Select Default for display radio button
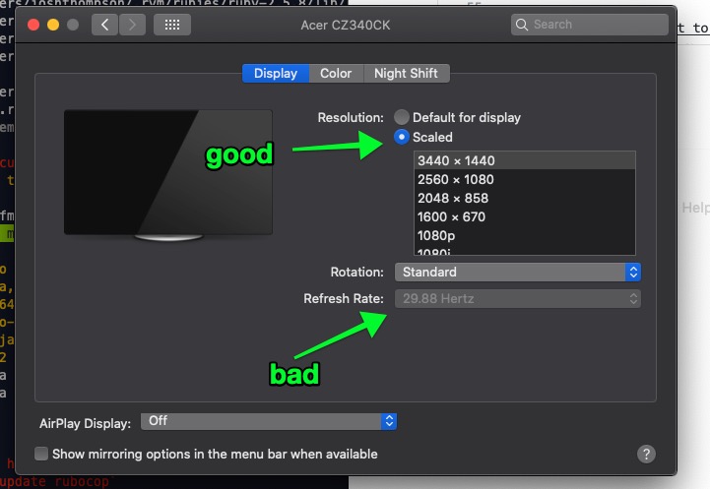710x489 pixels. (x=401, y=117)
